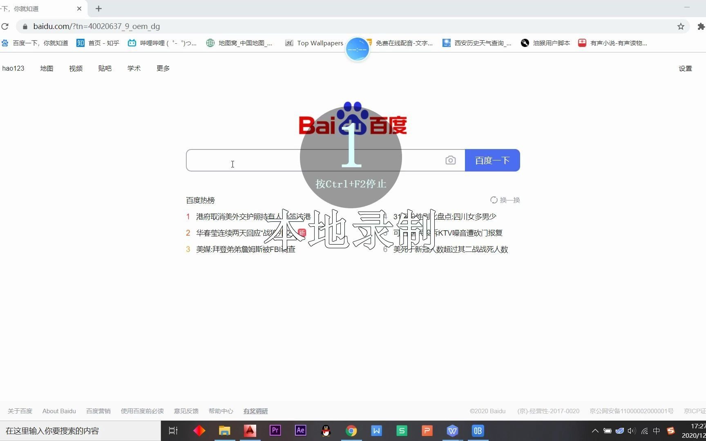The width and height of the screenshot is (706, 441).
Task: Click the Windows taskbar search box
Action: (x=80, y=431)
